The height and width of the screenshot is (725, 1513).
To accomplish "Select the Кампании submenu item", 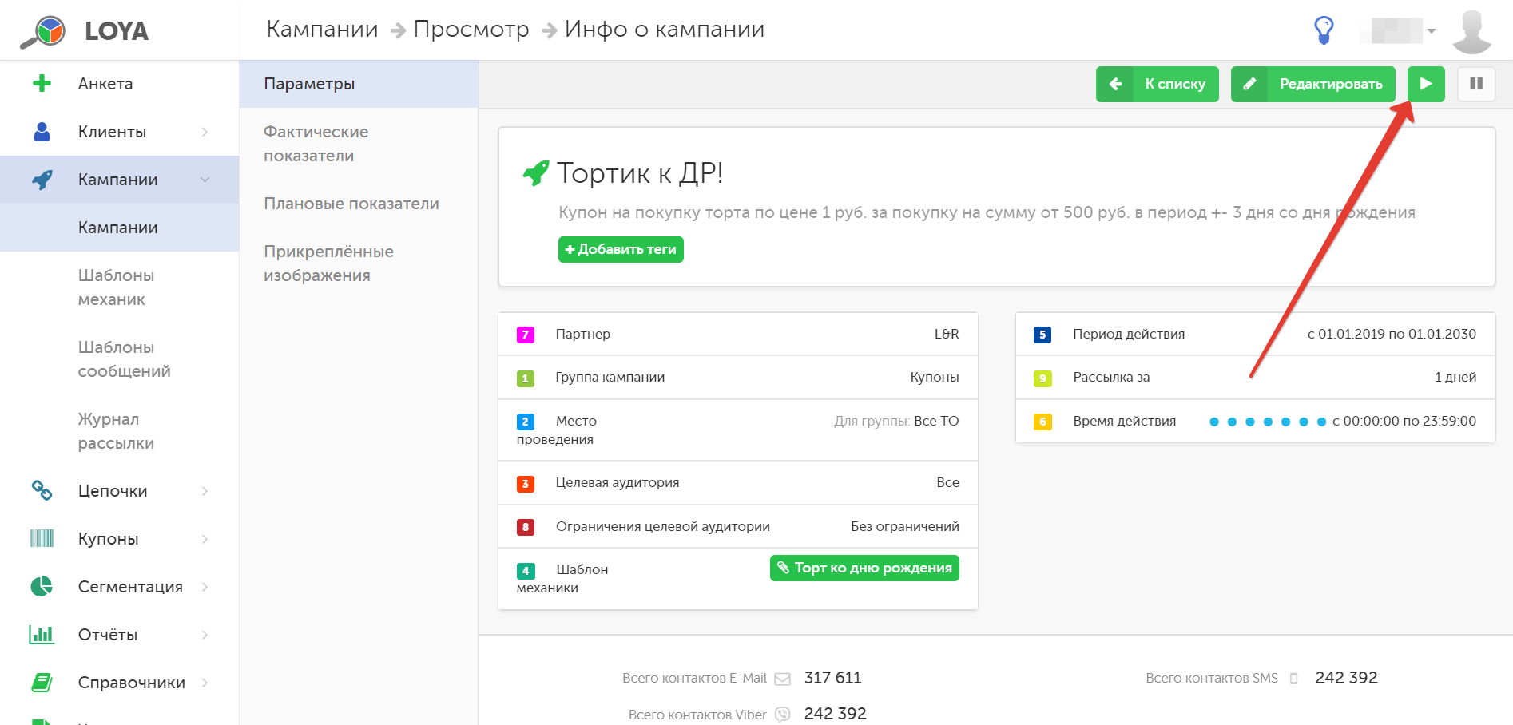I will coord(118,228).
